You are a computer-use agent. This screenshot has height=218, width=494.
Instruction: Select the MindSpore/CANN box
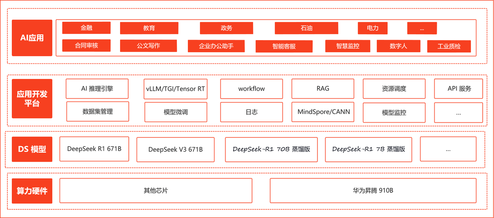tap(323, 112)
